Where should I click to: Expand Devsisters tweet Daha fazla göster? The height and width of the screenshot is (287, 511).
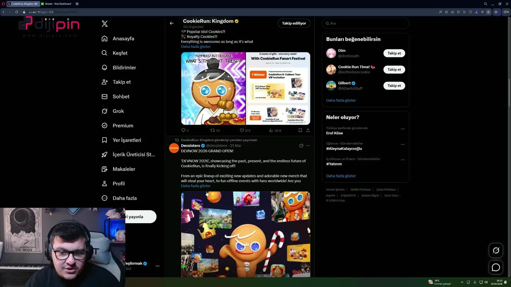pos(196,186)
